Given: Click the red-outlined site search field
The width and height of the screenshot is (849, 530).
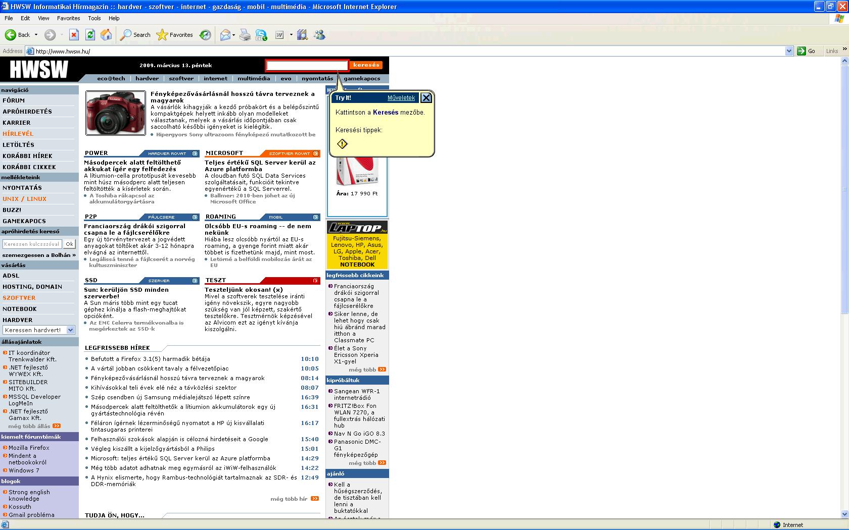Looking at the screenshot, I should pos(307,65).
